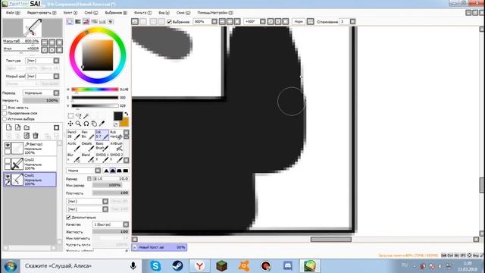Select the Ink brush tool
This screenshot has height=273, width=485.
102,135
